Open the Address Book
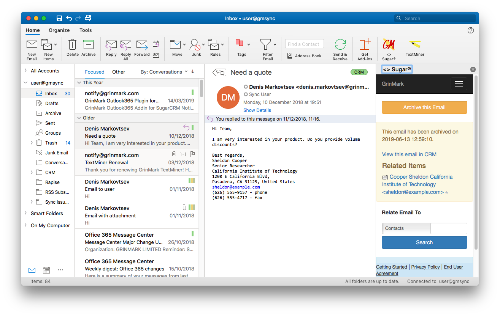Viewport: 500px width, 316px height. [x=304, y=56]
